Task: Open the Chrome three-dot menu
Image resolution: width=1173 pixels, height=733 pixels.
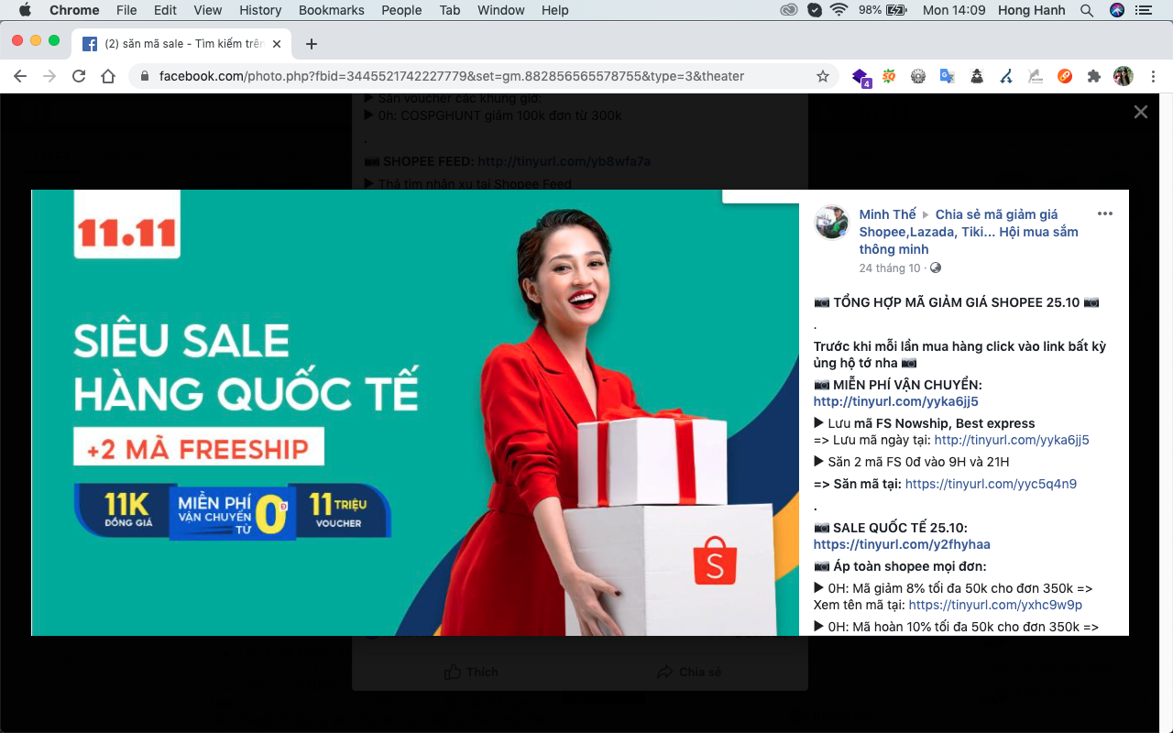Action: (1153, 76)
